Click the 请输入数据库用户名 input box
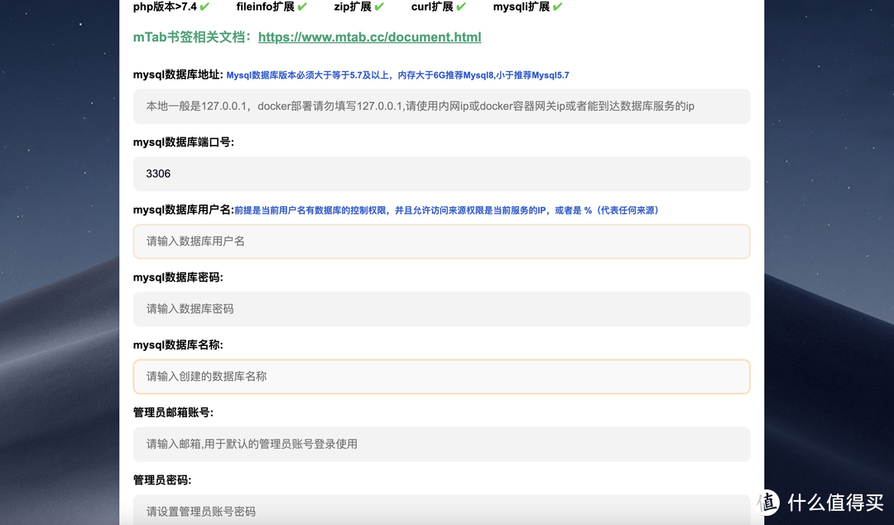Image resolution: width=894 pixels, height=525 pixels. click(441, 241)
